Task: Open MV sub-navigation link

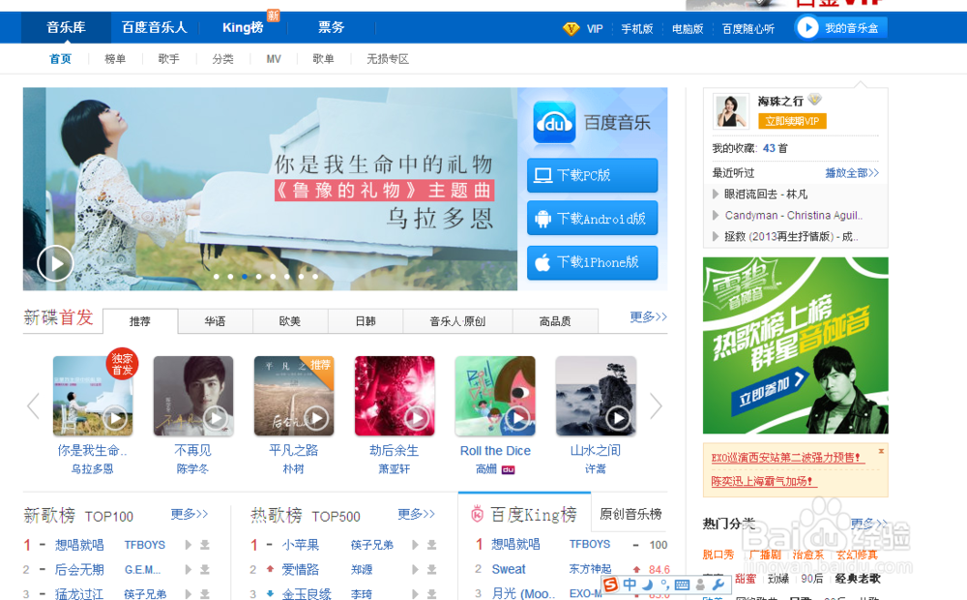Action: (x=274, y=59)
